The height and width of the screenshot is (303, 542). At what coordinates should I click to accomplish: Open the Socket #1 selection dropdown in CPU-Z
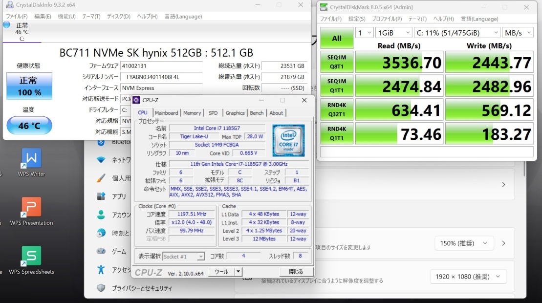click(184, 257)
